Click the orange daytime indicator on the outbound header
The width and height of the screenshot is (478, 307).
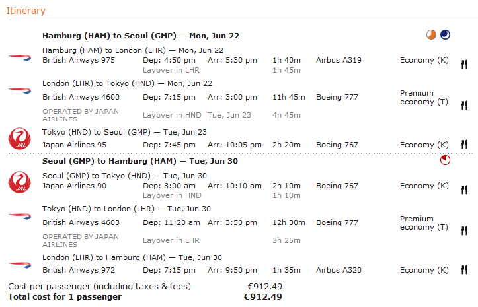pyautogui.click(x=431, y=35)
